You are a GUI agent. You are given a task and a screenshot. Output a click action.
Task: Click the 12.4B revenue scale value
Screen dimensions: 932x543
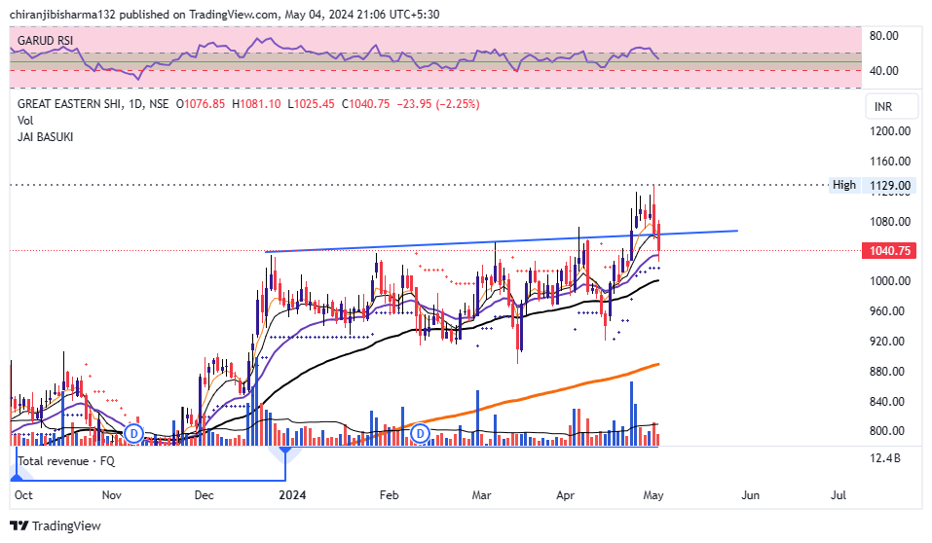click(x=885, y=458)
